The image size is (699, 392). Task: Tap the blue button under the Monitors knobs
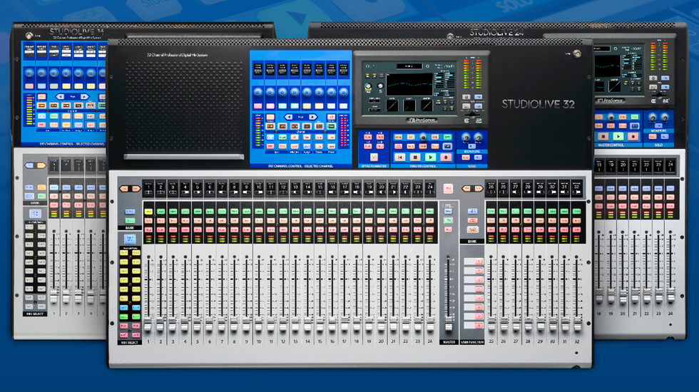point(472,146)
